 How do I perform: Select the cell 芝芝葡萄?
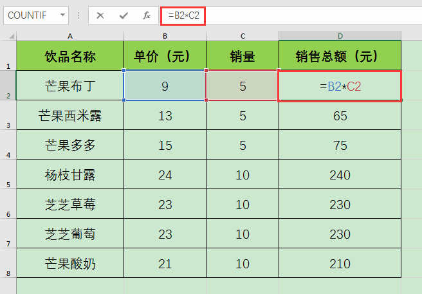tap(70, 234)
